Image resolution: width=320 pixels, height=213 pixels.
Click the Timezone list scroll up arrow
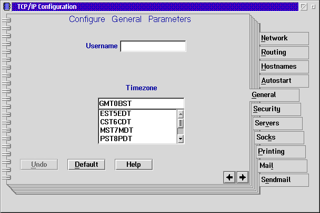point(181,113)
